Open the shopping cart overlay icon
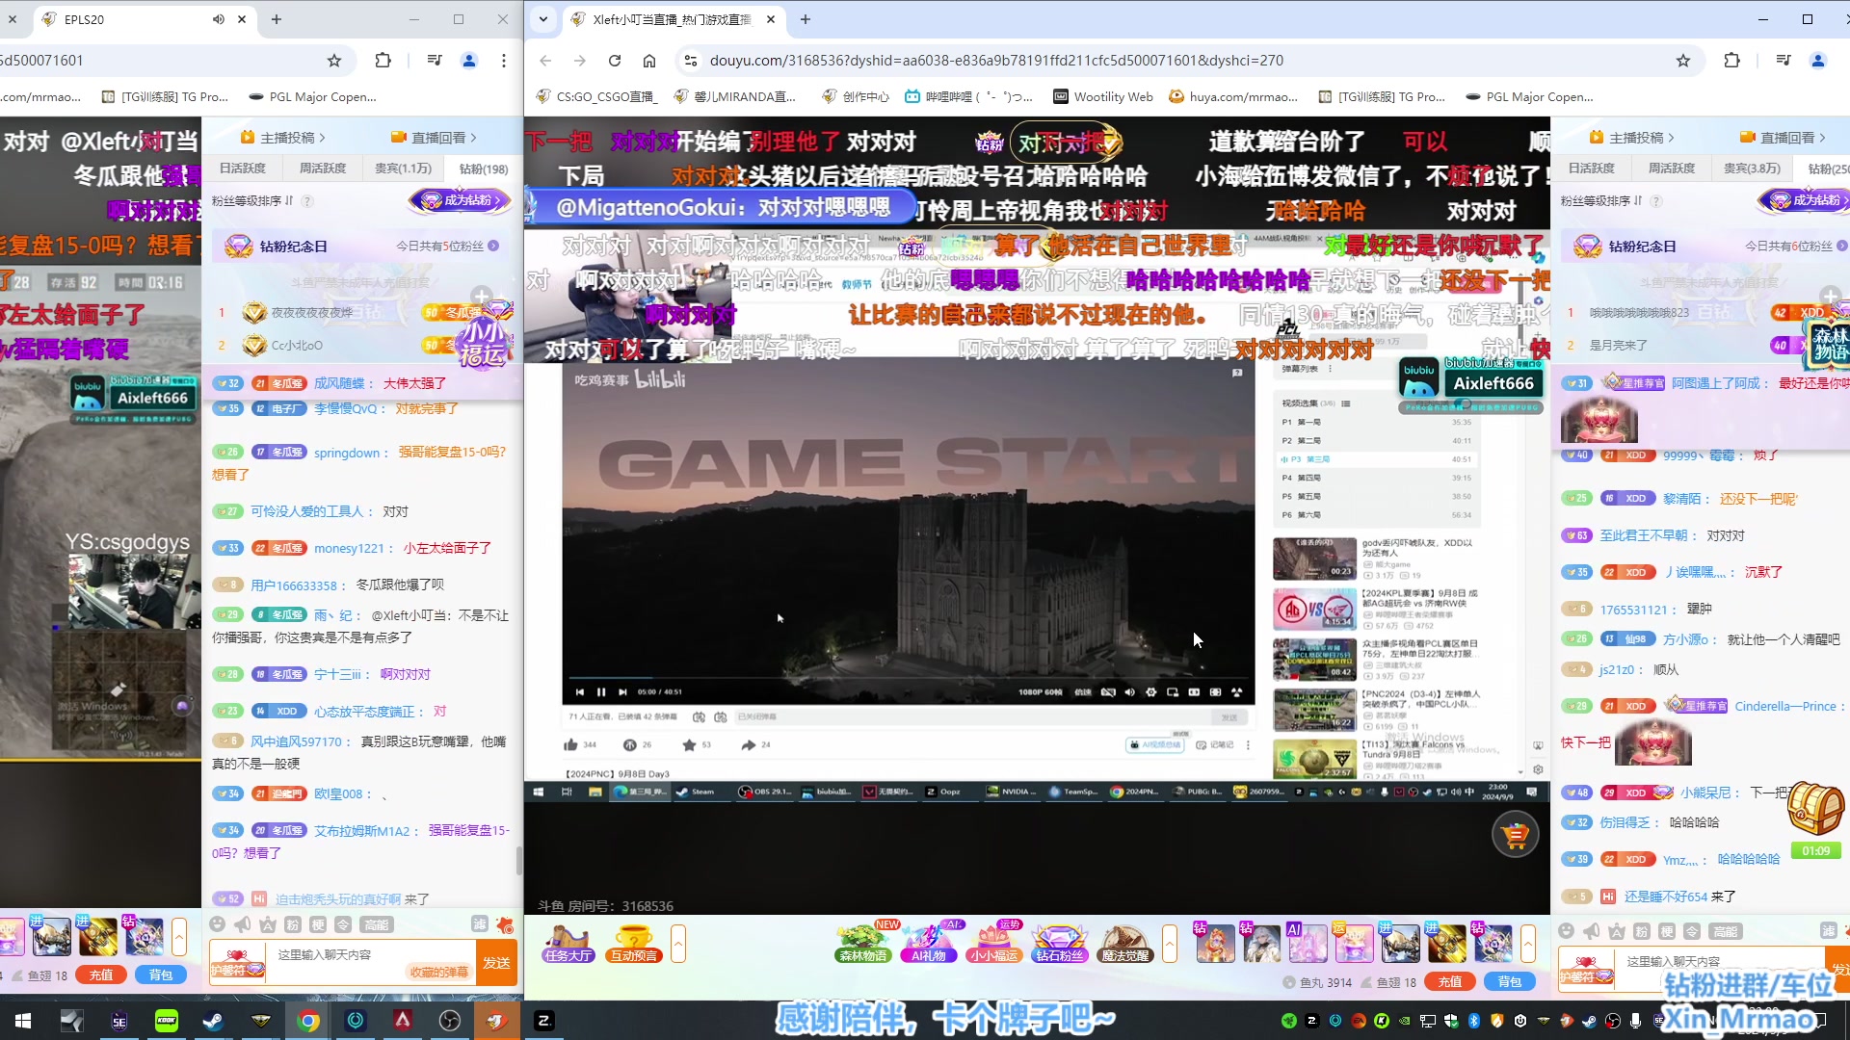 [x=1516, y=835]
